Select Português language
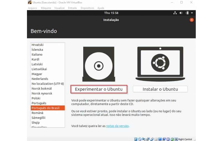The height and width of the screenshot is (141, 223). pos(48,103)
